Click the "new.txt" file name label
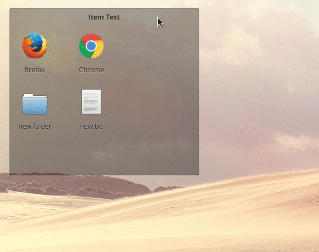The image size is (319, 252). 91,127
